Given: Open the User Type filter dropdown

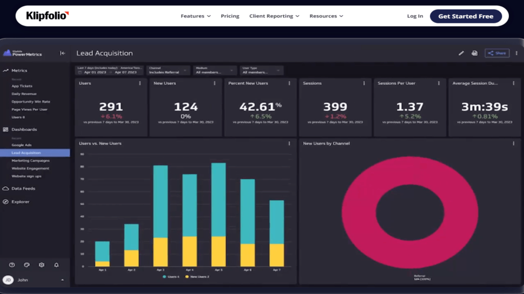Looking at the screenshot, I should [x=261, y=70].
